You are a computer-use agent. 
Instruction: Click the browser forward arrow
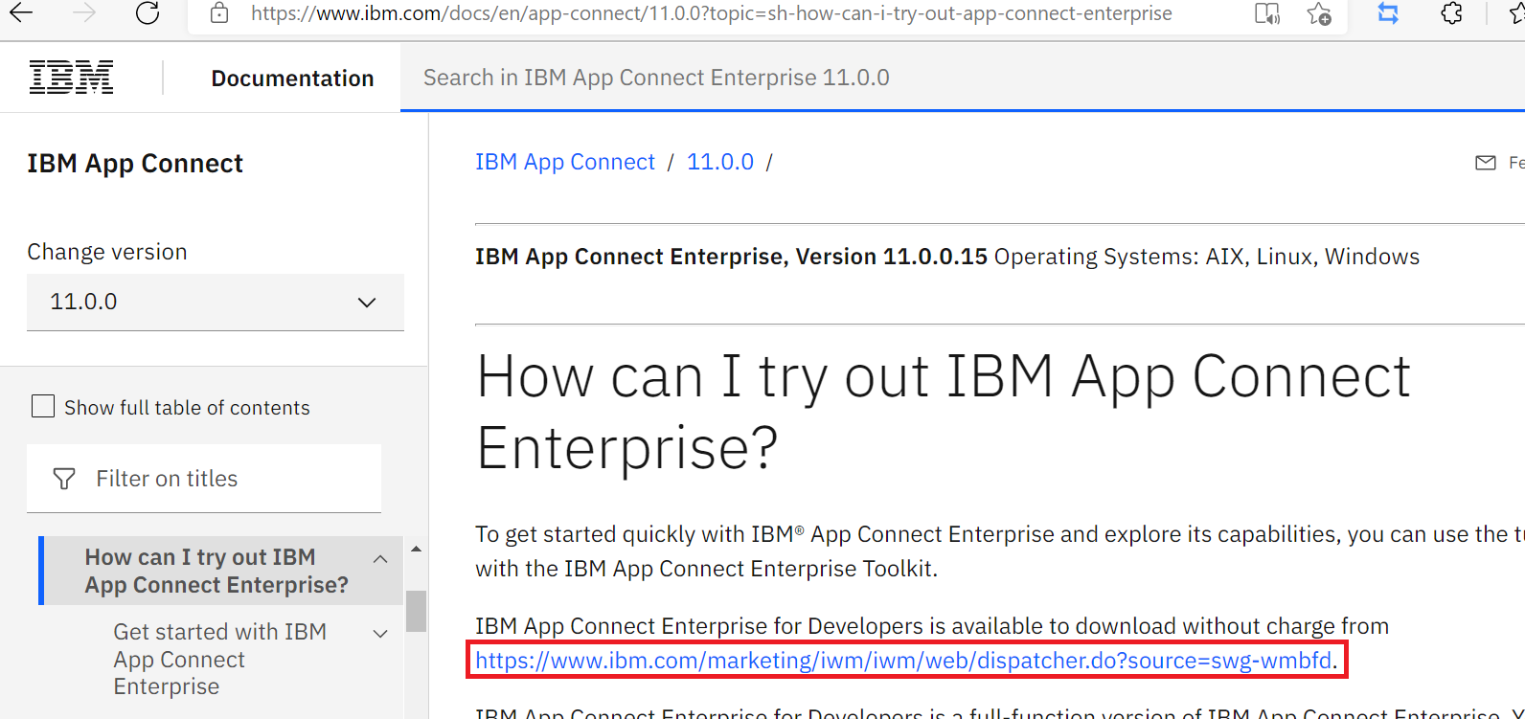(84, 12)
